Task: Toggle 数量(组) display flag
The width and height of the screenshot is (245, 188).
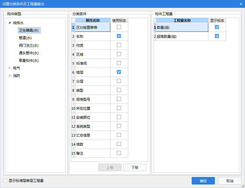Action: pyautogui.click(x=217, y=27)
